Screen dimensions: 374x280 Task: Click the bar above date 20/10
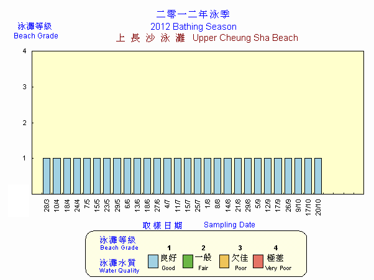click(318, 176)
